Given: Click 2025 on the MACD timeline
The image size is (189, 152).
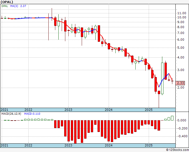Looking at the screenshot, I should click(149, 145).
